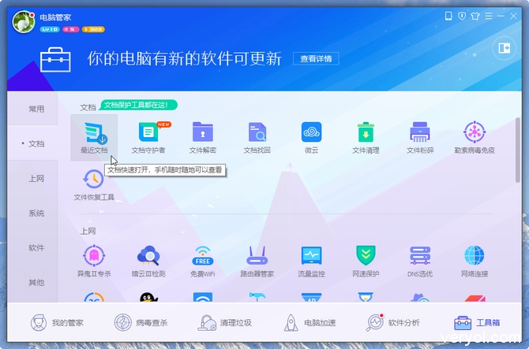This screenshot has width=529, height=349.
Task: Open the main menu hamburger icon
Action: point(489,16)
